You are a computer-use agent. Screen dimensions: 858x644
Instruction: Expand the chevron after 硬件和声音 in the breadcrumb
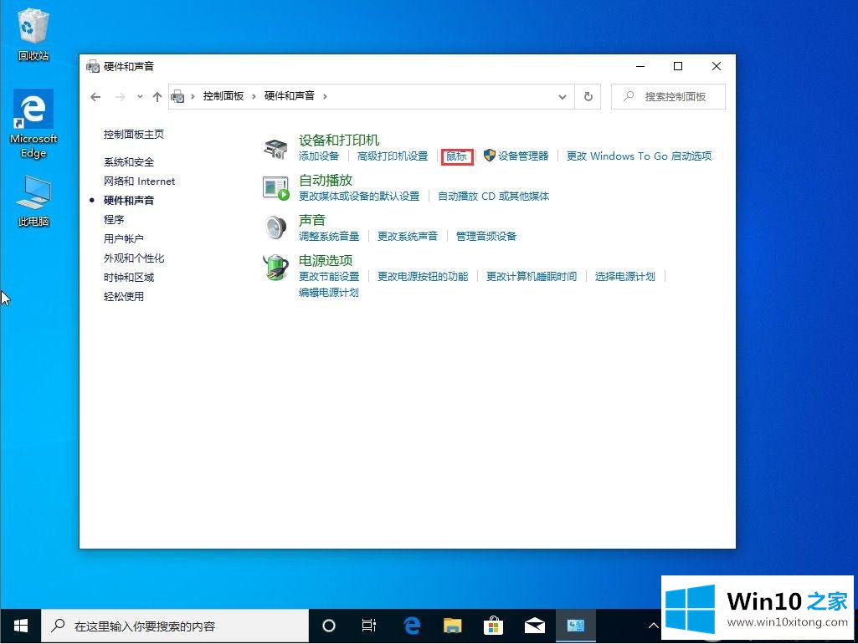pos(325,97)
